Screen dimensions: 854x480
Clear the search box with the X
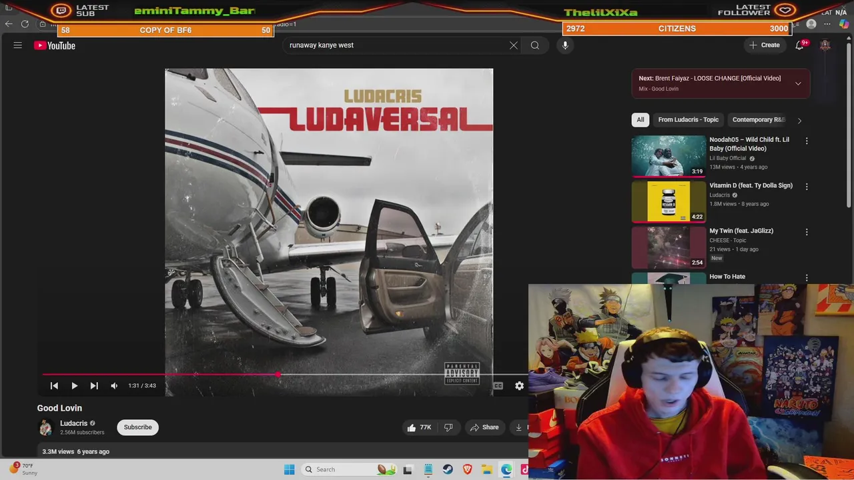(514, 45)
